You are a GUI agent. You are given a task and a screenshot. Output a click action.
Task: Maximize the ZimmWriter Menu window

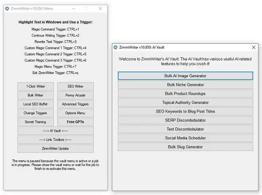[x=87, y=8]
